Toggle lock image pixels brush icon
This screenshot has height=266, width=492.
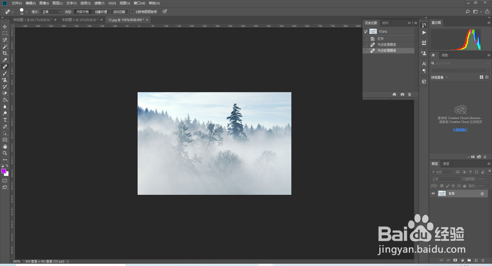coord(447,186)
